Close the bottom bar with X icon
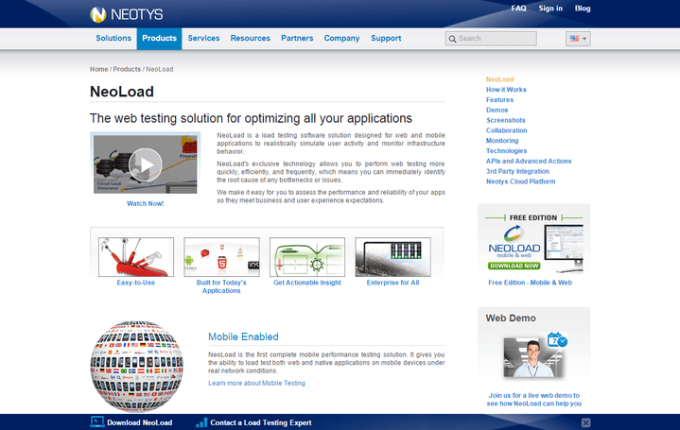The width and height of the screenshot is (680, 430). point(586,422)
